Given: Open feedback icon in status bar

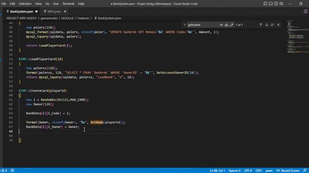Looking at the screenshot, I should 305,171.
